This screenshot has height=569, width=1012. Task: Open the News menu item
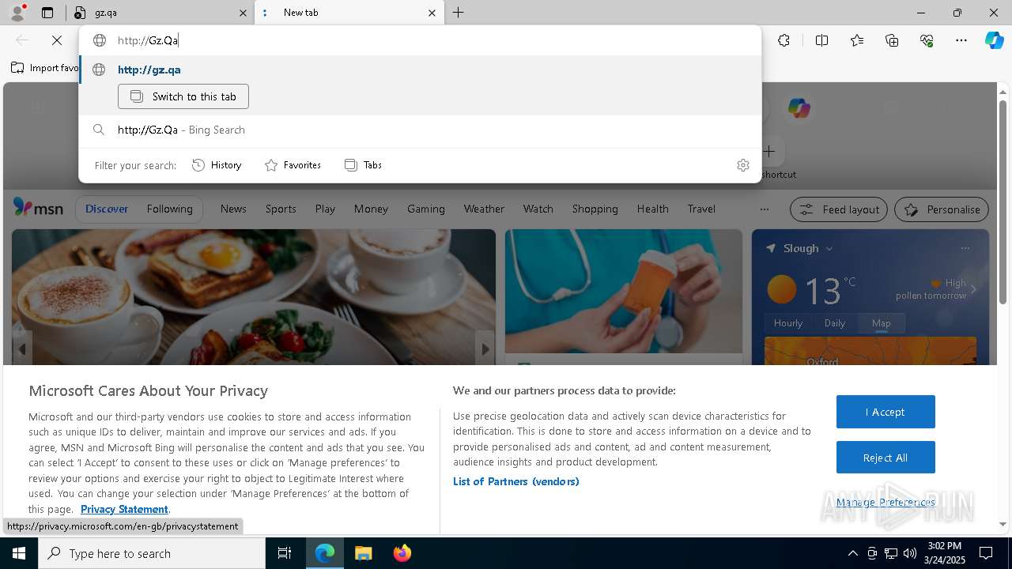(233, 209)
